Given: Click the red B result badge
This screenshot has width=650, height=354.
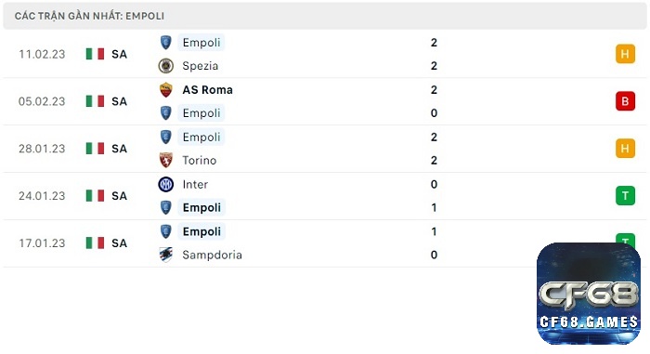Looking at the screenshot, I should coord(625,101).
